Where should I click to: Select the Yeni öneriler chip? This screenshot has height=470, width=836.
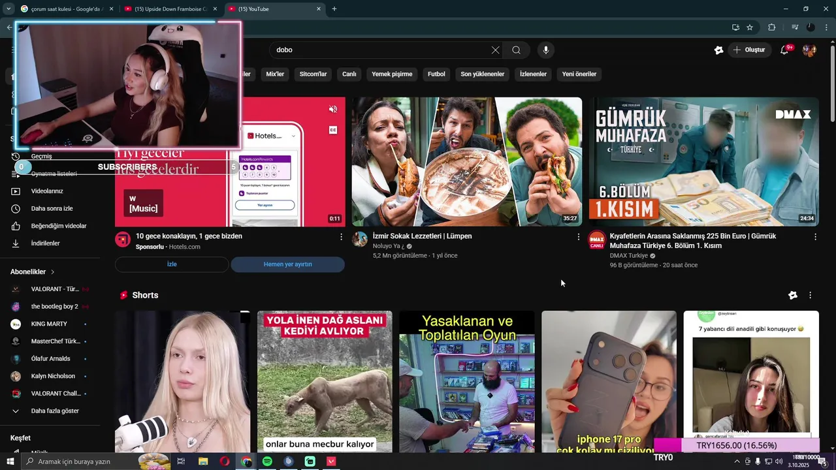[579, 74]
